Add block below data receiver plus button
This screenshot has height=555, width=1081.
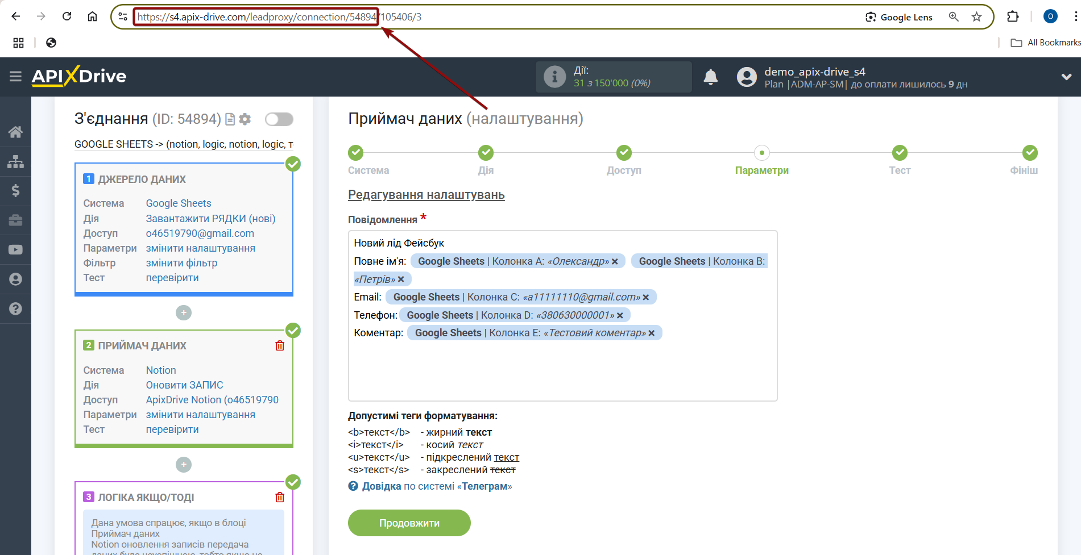click(x=183, y=465)
